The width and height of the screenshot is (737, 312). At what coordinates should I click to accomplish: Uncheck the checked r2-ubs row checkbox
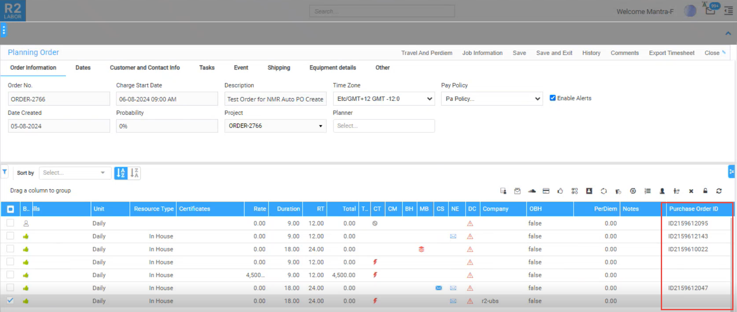pyautogui.click(x=10, y=301)
